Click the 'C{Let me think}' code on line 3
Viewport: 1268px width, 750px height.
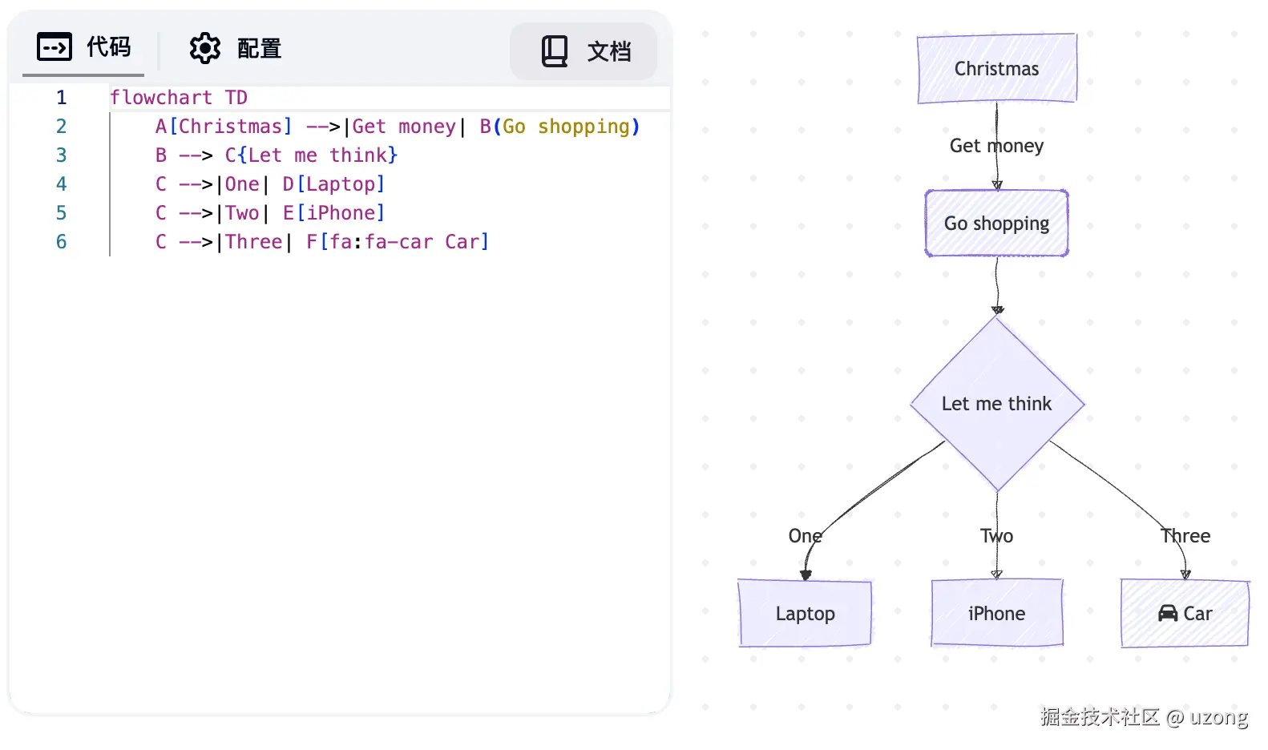pos(311,155)
